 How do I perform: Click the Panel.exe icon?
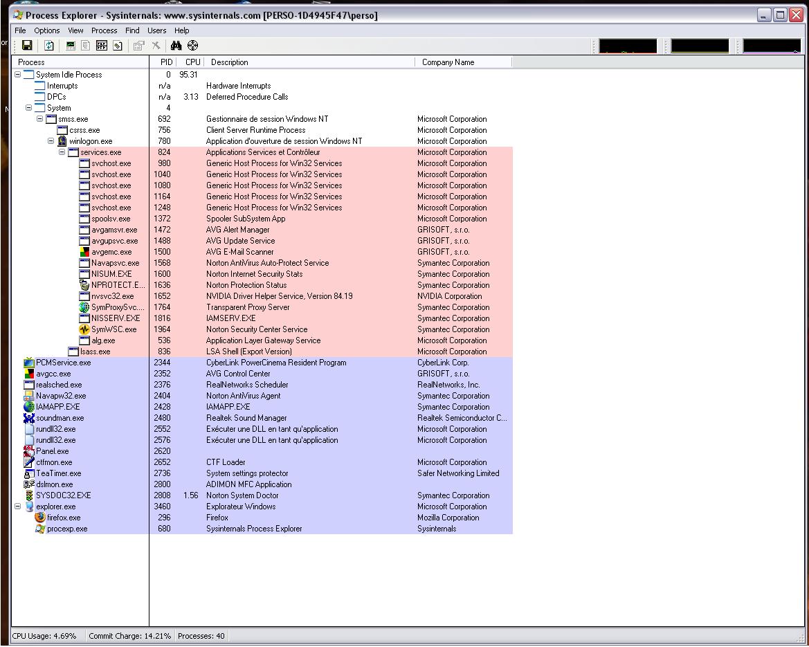tap(29, 451)
